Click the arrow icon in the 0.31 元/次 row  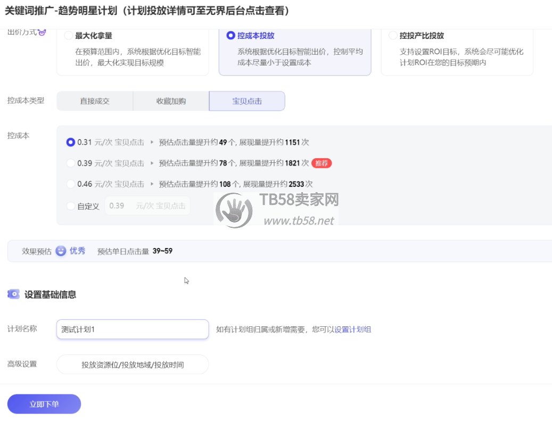point(152,143)
